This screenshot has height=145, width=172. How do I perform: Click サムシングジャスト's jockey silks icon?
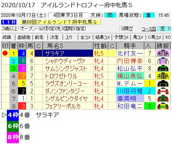(x=163, y=68)
